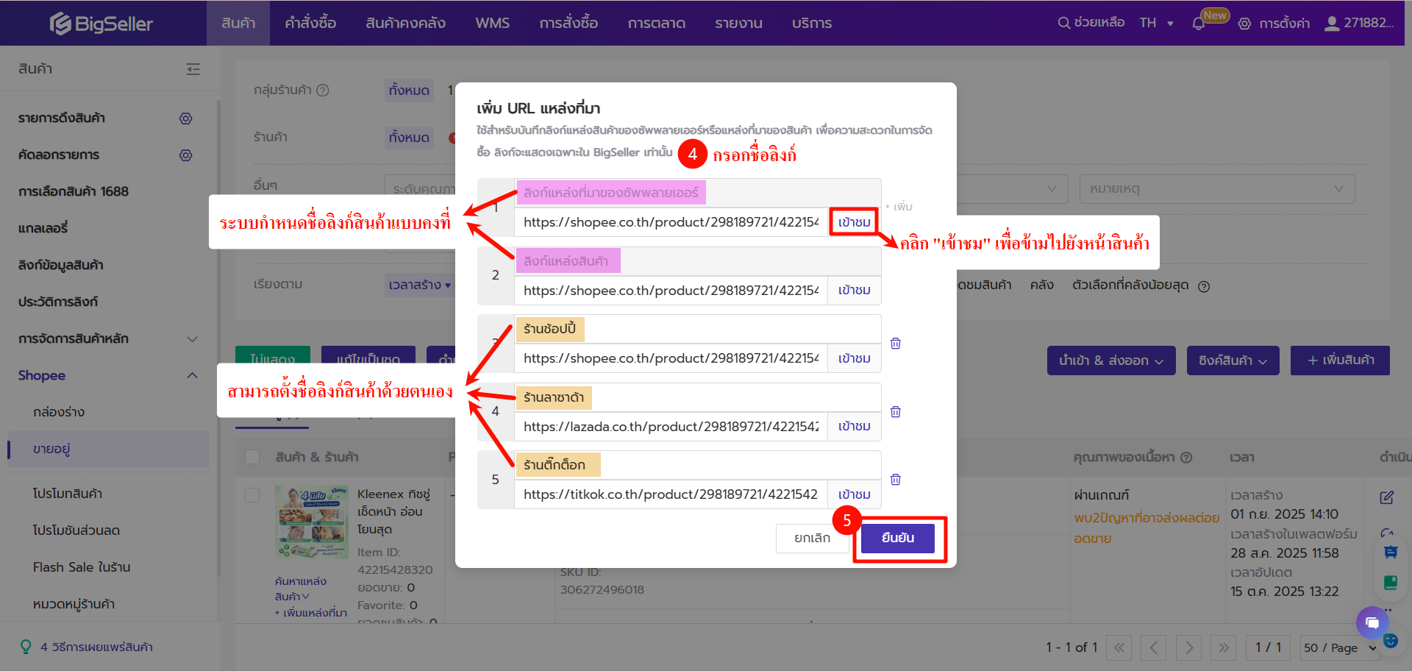Open การเลือกสินค้า 1688 in sidebar
The image size is (1412, 671).
(74, 191)
